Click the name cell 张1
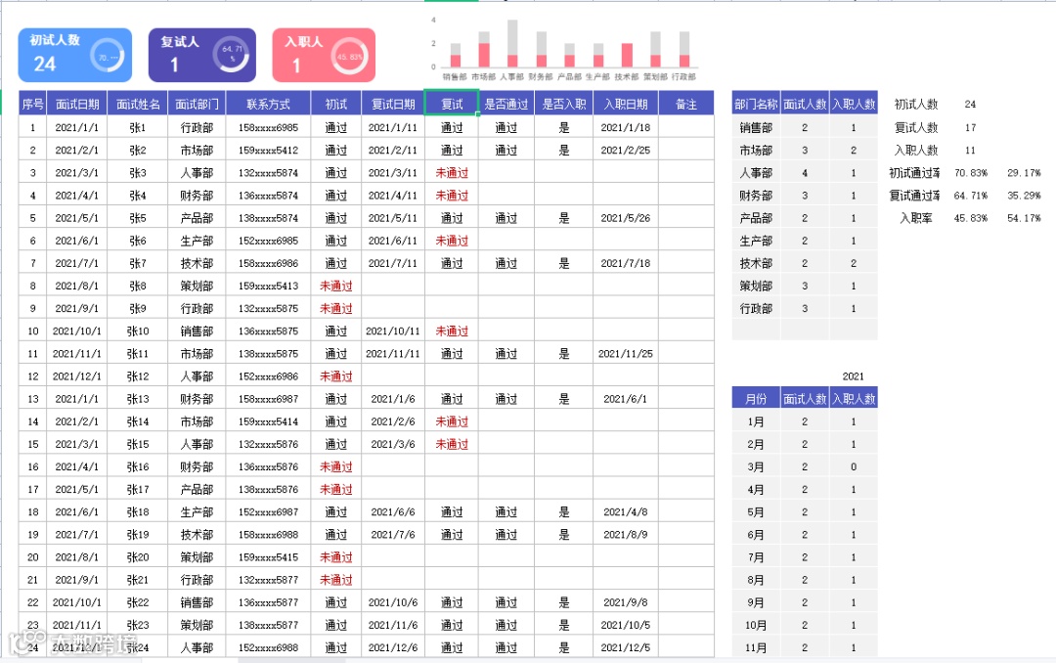Image resolution: width=1056 pixels, height=663 pixels. click(138, 127)
